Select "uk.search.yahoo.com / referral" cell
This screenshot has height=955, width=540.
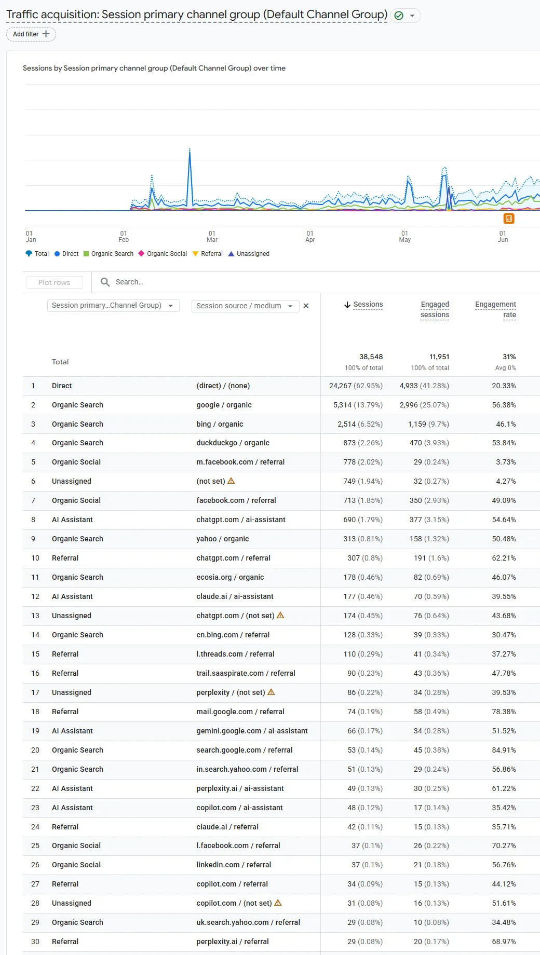pyautogui.click(x=248, y=922)
